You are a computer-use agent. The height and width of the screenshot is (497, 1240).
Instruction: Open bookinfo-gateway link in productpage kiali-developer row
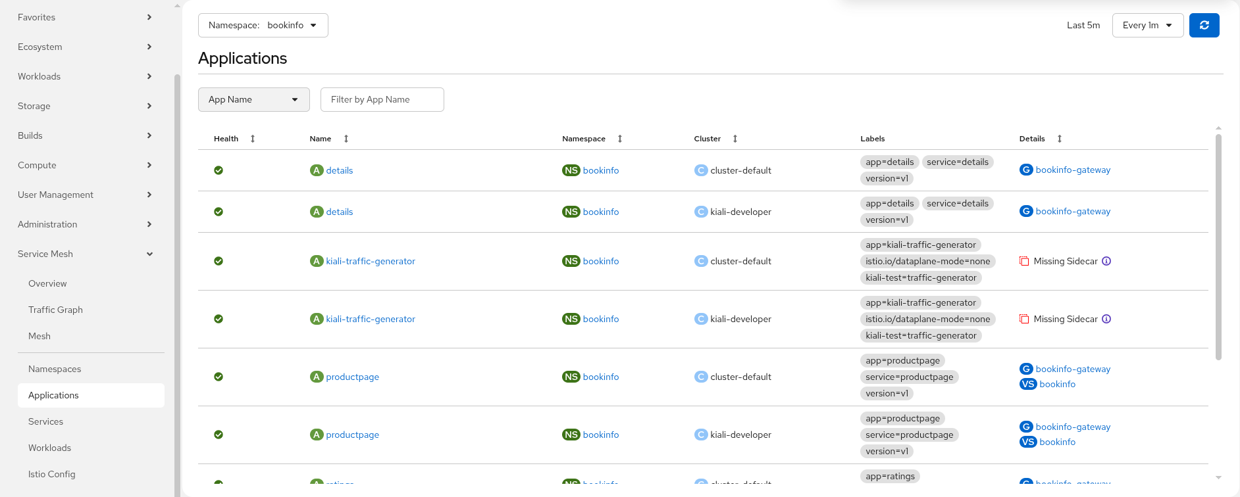[1073, 427]
